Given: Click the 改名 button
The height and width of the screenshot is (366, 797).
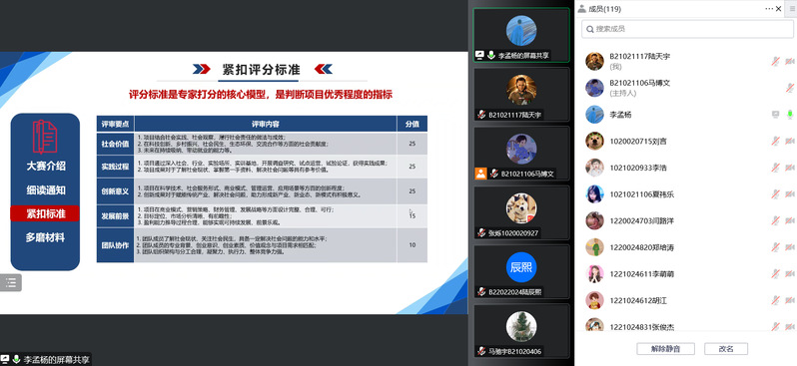Looking at the screenshot, I should (x=726, y=349).
